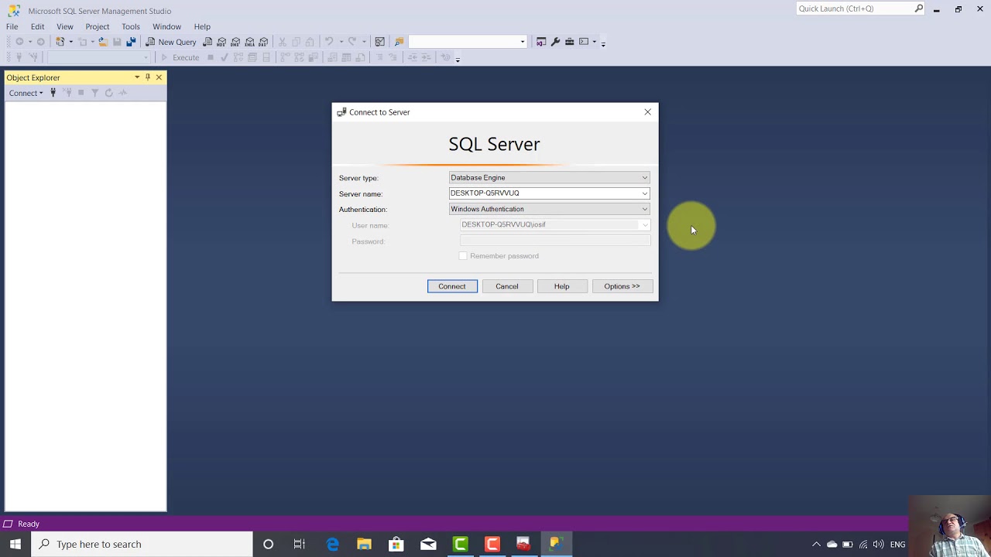Open Mail app from taskbar
This screenshot has height=557, width=991.
(428, 544)
